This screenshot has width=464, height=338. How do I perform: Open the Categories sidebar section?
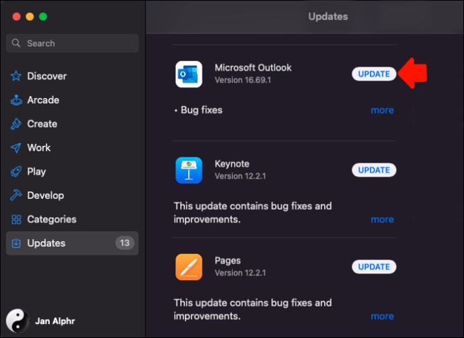(x=52, y=219)
